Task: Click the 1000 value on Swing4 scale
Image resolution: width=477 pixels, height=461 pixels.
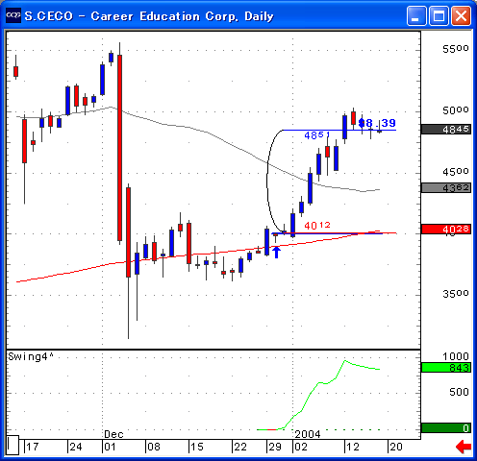Action: click(456, 356)
